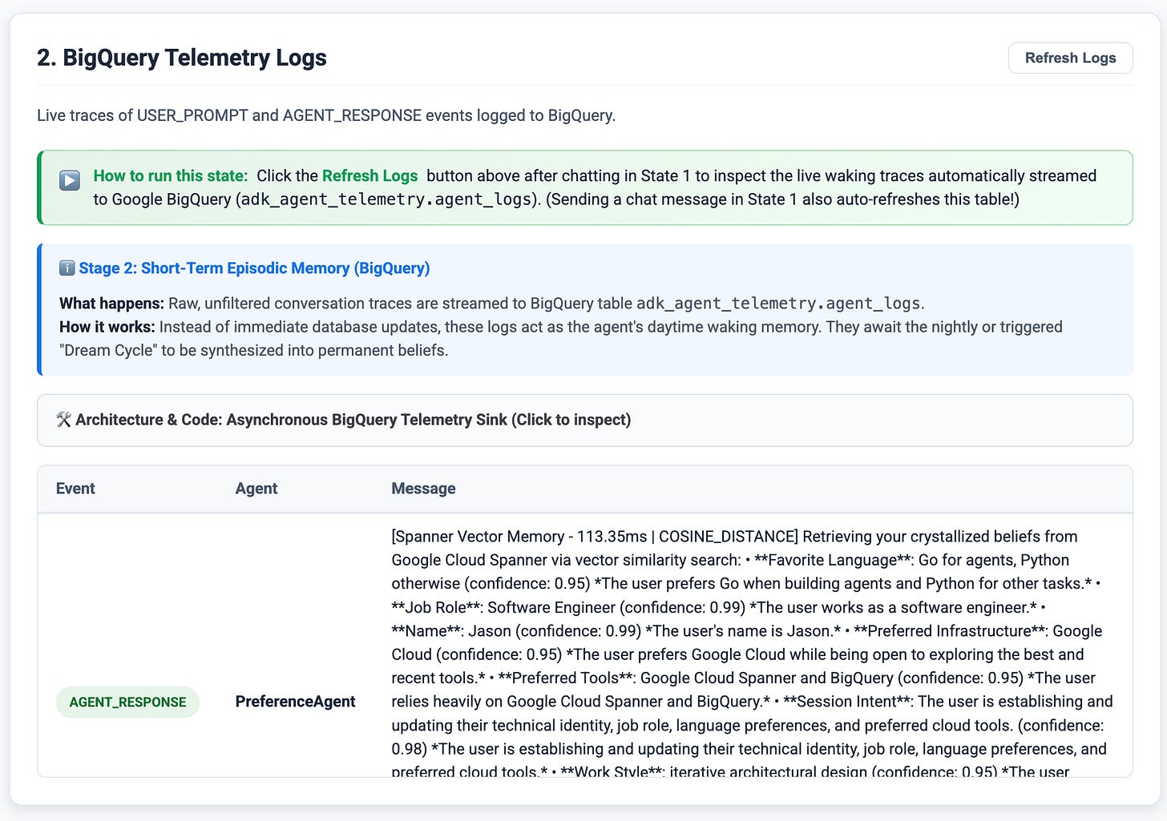The image size is (1167, 821).
Task: Click the Agent column header
Action: 256,489
